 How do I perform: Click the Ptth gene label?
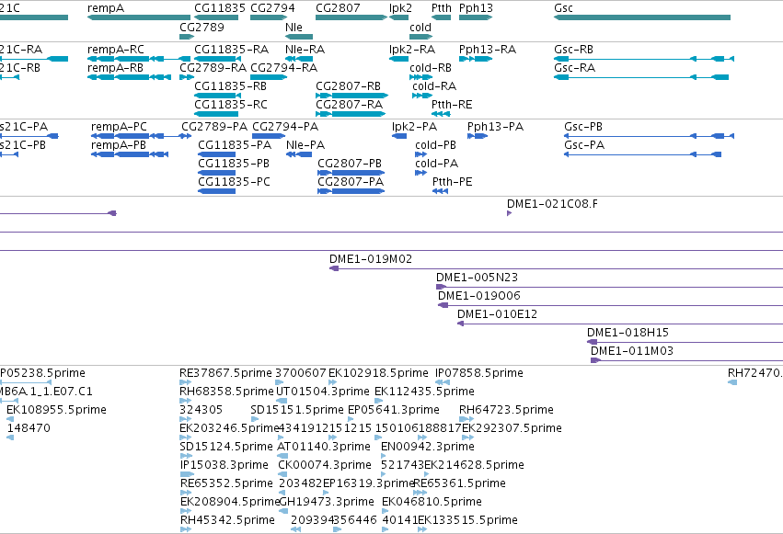442,8
